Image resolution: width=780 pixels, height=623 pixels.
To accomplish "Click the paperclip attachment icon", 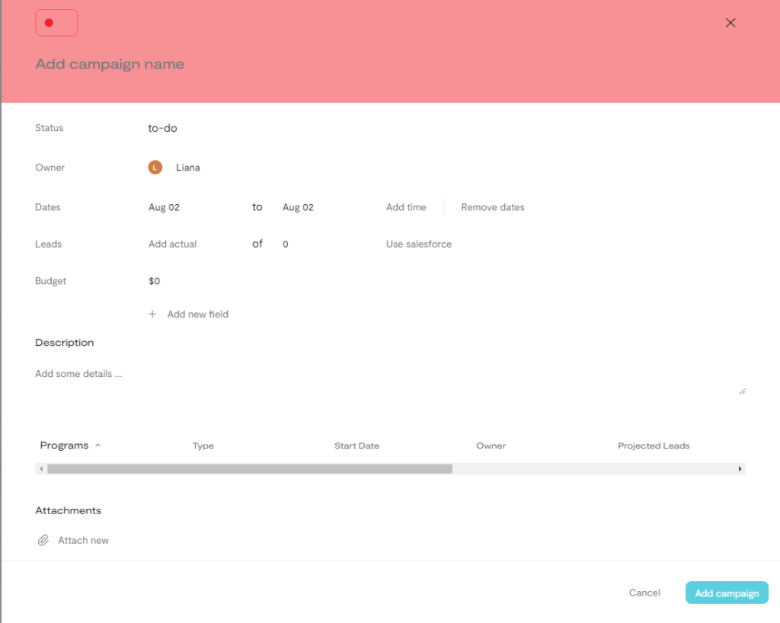I will (43, 541).
